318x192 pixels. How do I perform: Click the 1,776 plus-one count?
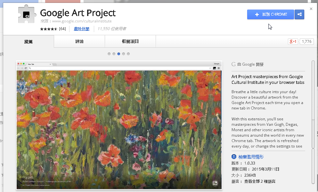coord(306,42)
